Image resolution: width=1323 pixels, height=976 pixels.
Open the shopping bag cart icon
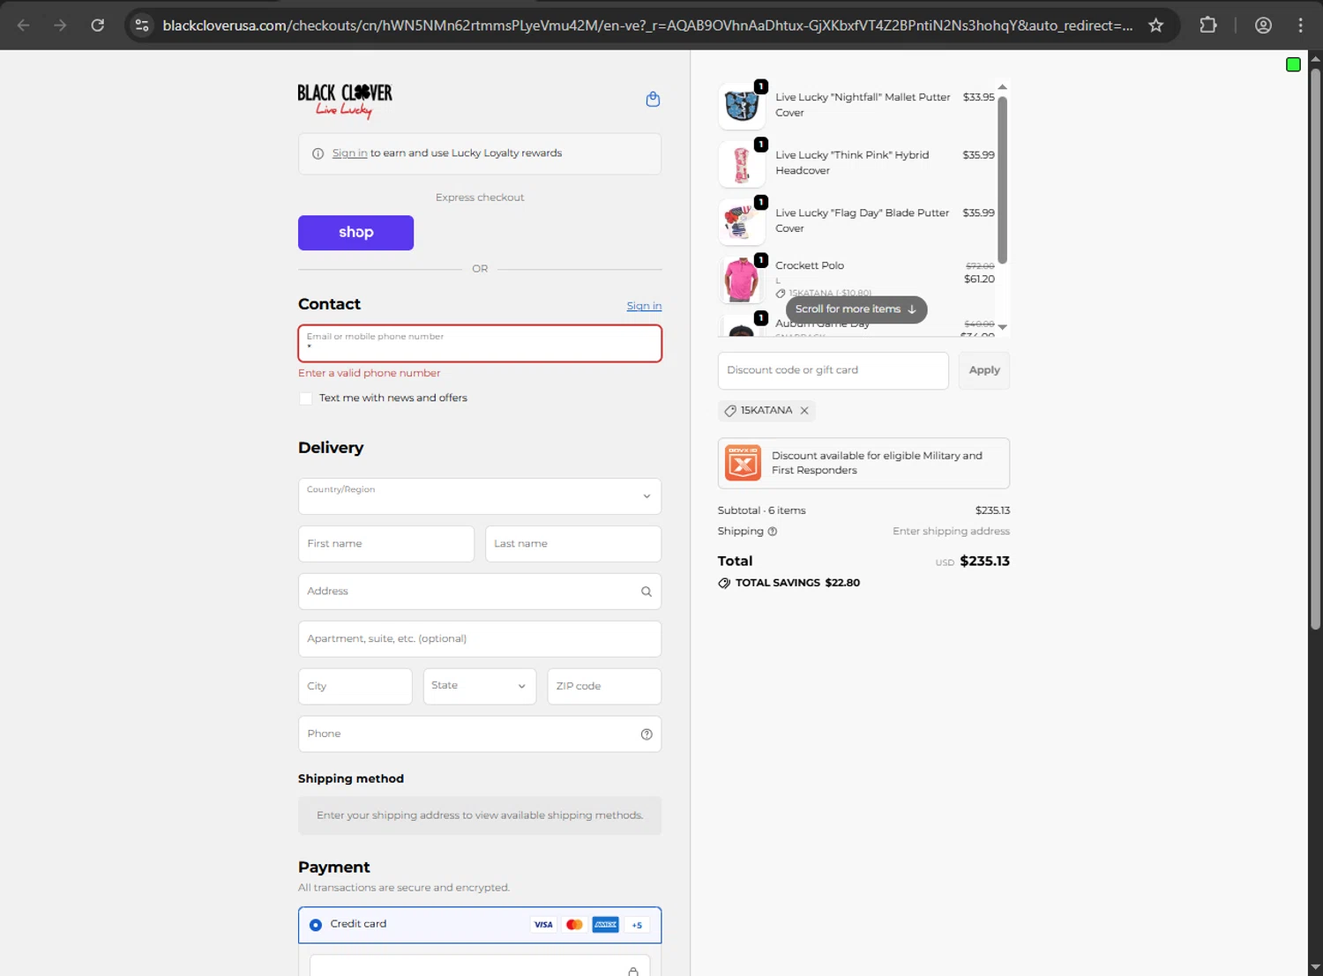(x=653, y=99)
